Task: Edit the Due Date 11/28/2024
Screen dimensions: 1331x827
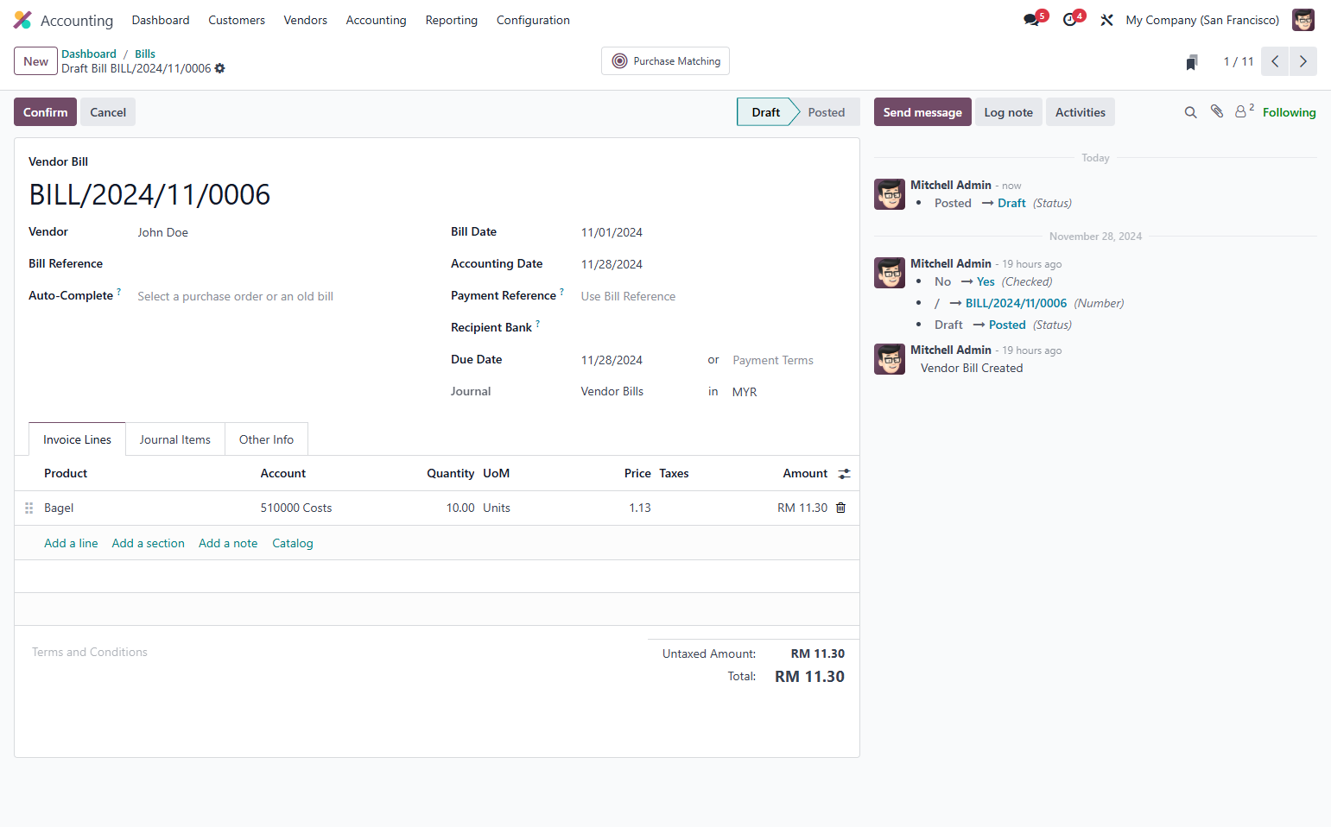Action: 639,360
